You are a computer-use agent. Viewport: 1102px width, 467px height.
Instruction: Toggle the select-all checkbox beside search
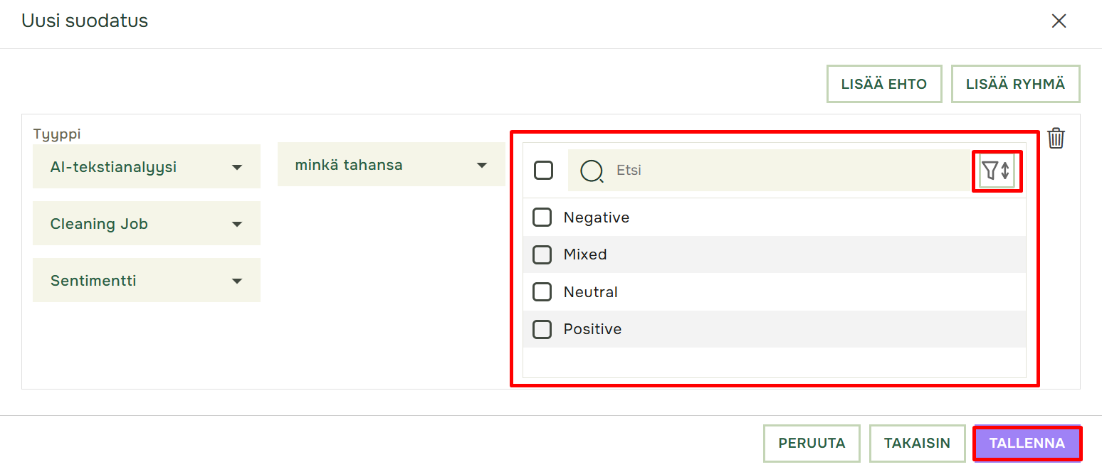[544, 171]
